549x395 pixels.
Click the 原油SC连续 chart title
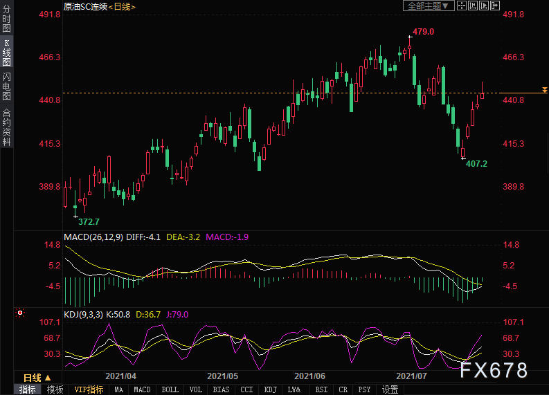tap(85, 7)
